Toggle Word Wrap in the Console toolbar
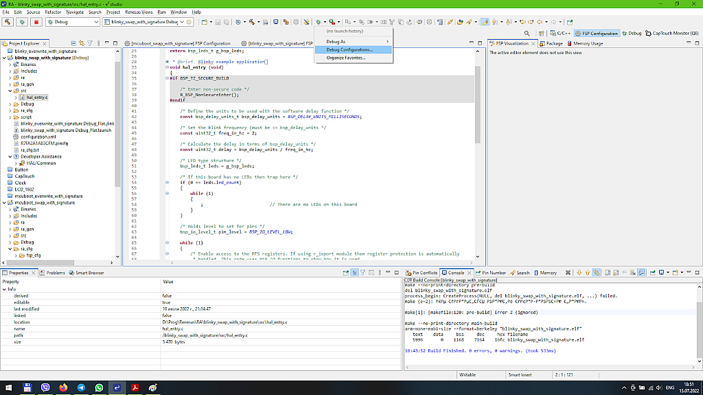Screen dimensions: 703x395 point(625,272)
